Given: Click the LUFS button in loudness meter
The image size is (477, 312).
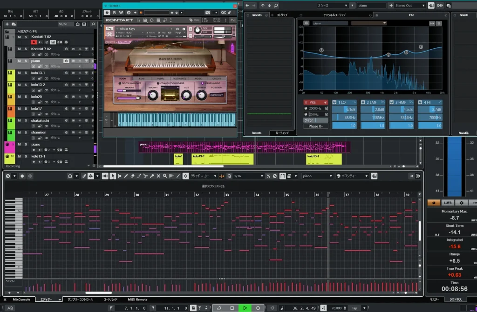Looking at the screenshot, I should tap(448, 203).
